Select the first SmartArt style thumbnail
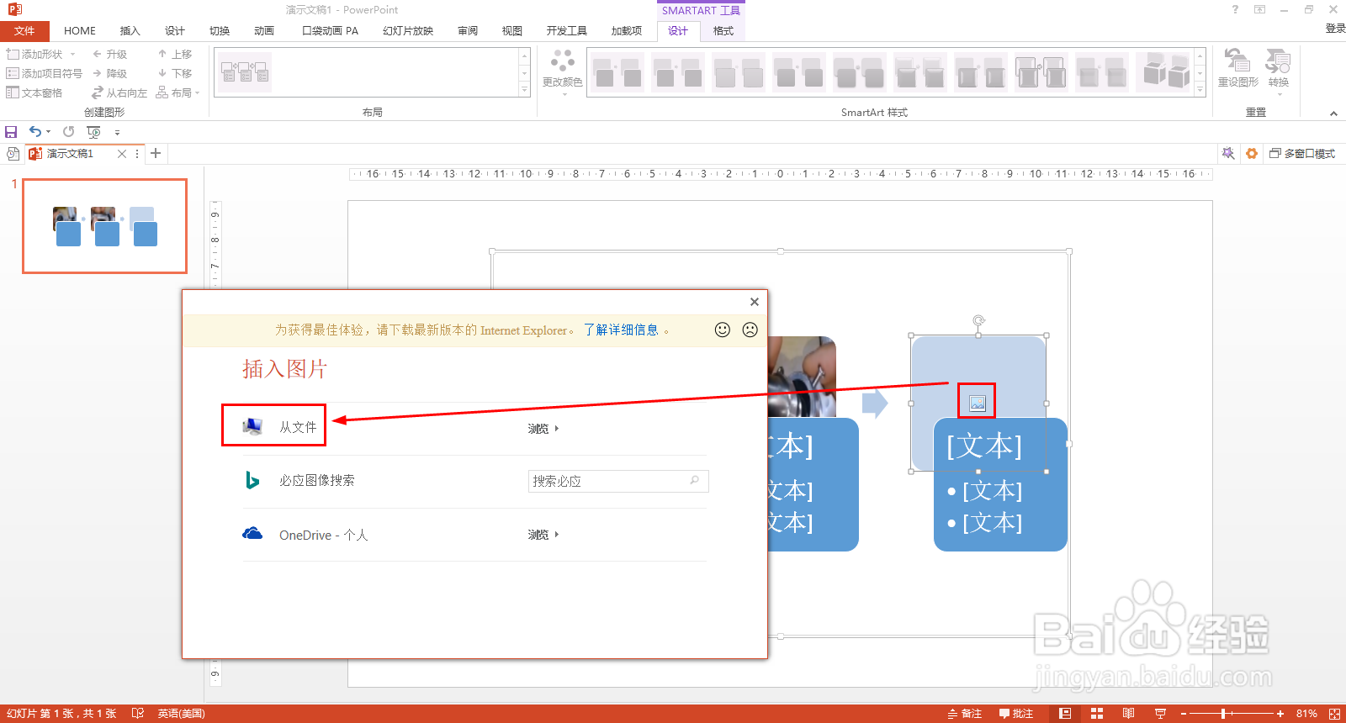Screen dimensions: 1346x723 617,72
